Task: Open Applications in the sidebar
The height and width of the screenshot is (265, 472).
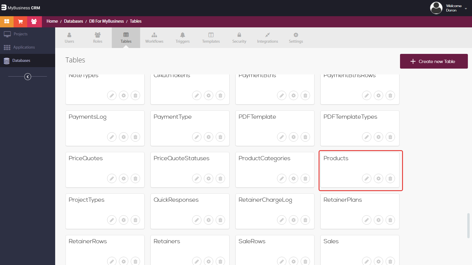Action: (x=27, y=47)
